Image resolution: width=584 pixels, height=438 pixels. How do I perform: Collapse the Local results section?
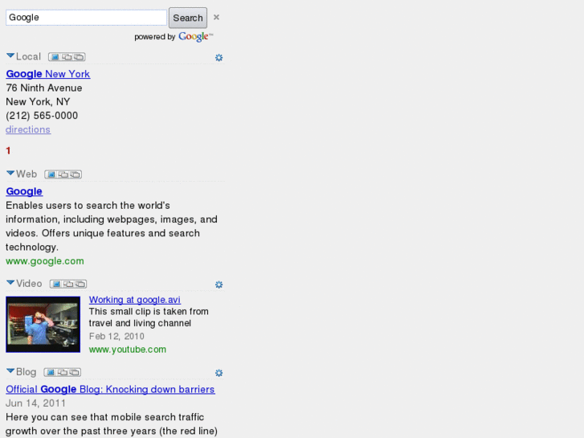(x=10, y=56)
